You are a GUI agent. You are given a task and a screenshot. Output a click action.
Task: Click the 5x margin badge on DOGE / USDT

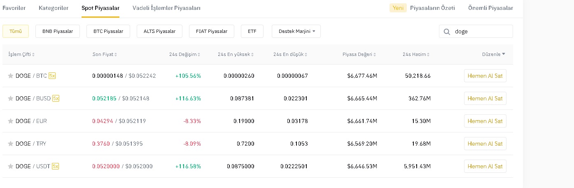coord(56,166)
